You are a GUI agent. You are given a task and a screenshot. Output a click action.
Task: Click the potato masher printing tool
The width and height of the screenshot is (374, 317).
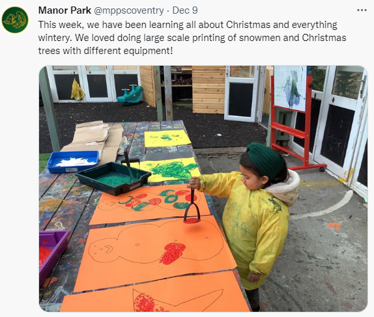pos(192,206)
